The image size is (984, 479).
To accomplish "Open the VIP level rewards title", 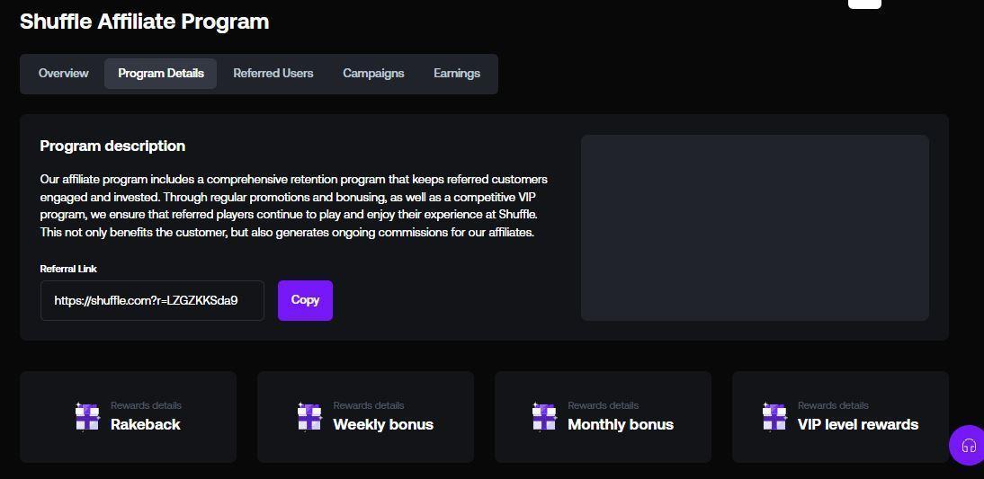I will tap(858, 424).
